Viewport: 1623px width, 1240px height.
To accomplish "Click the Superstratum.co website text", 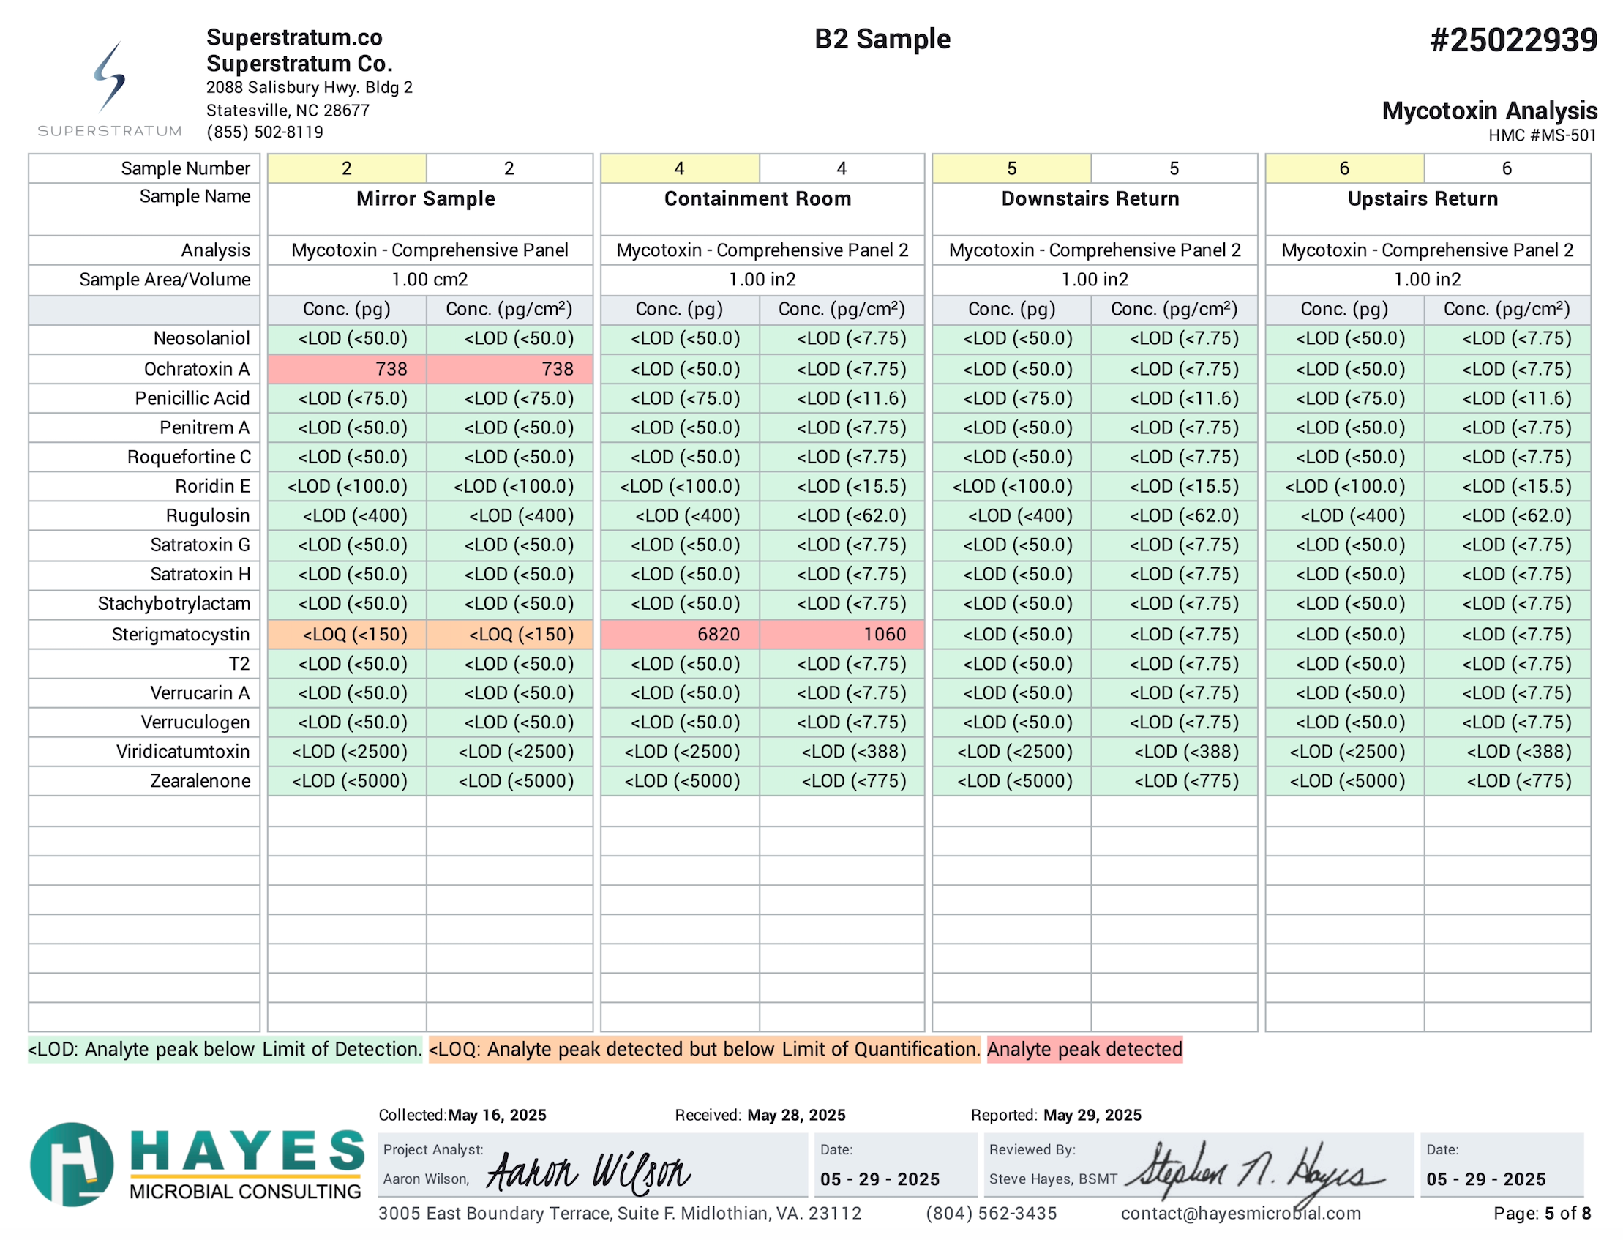I will (293, 37).
